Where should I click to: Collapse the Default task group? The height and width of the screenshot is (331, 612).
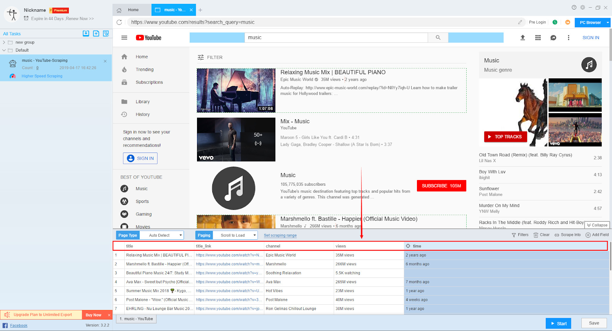[x=4, y=50]
